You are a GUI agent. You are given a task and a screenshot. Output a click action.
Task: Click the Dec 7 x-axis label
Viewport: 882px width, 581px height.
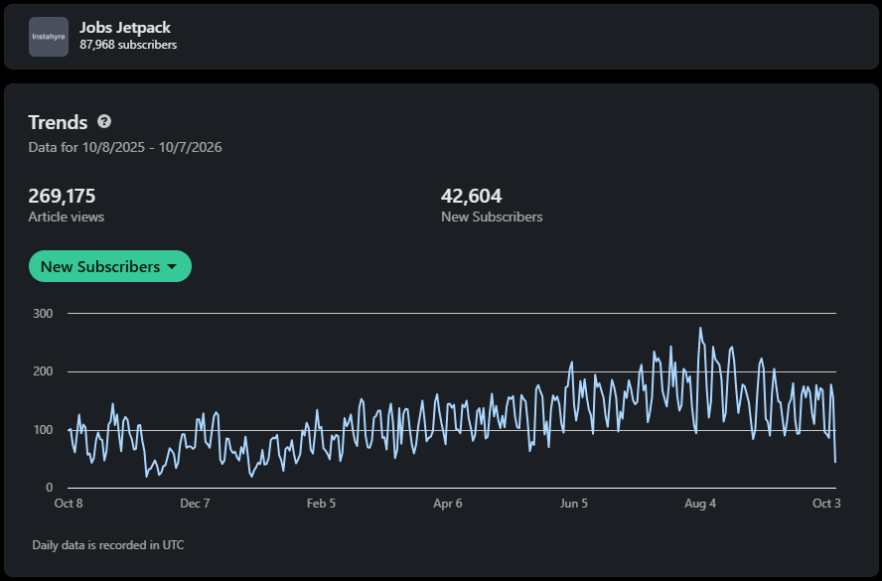pos(195,504)
